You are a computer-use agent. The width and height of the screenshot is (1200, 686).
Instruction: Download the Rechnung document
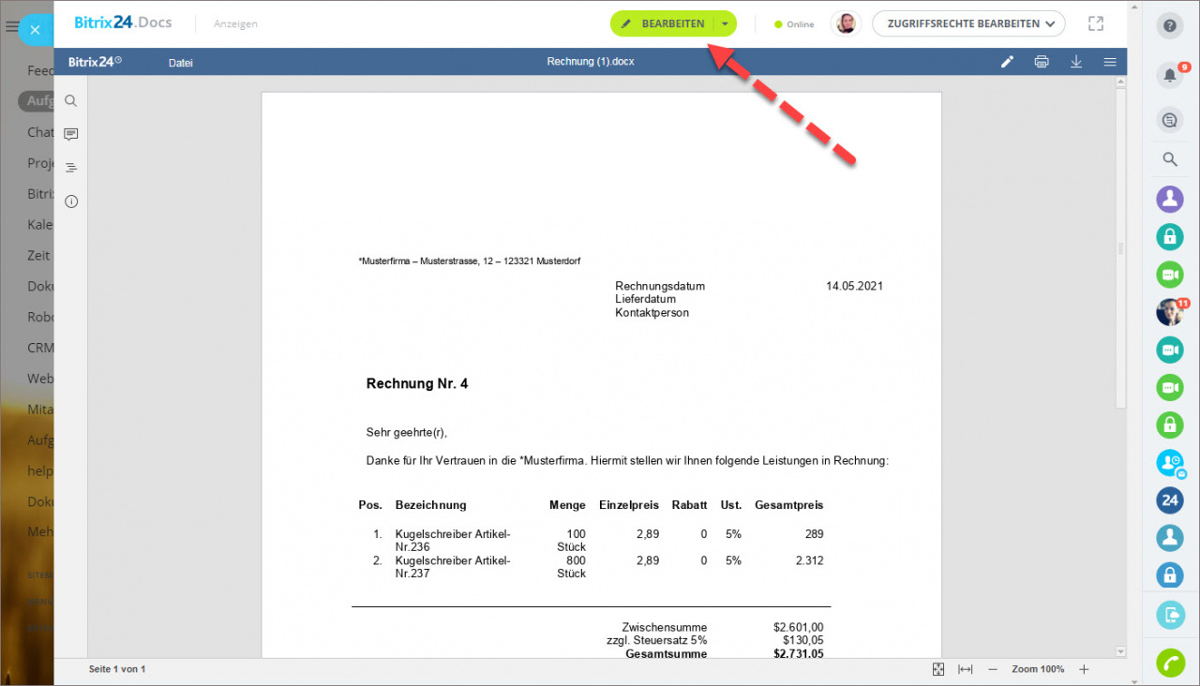tap(1076, 62)
